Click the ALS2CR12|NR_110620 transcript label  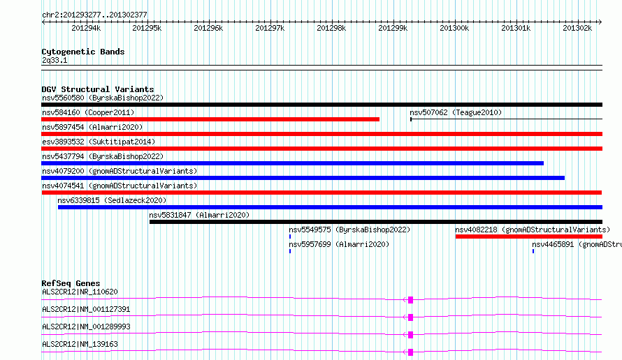80,292
